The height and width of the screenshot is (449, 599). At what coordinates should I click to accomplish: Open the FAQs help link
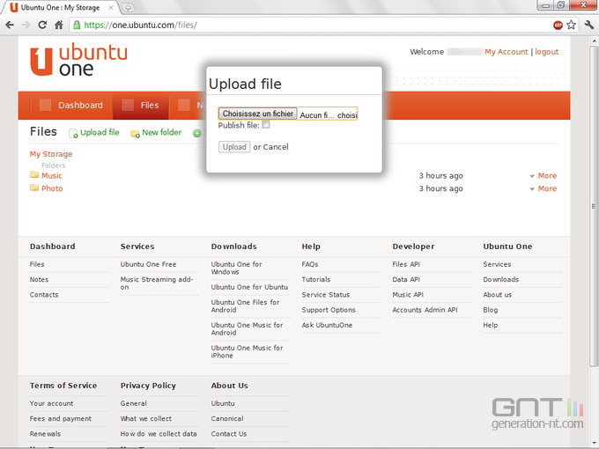click(x=310, y=264)
